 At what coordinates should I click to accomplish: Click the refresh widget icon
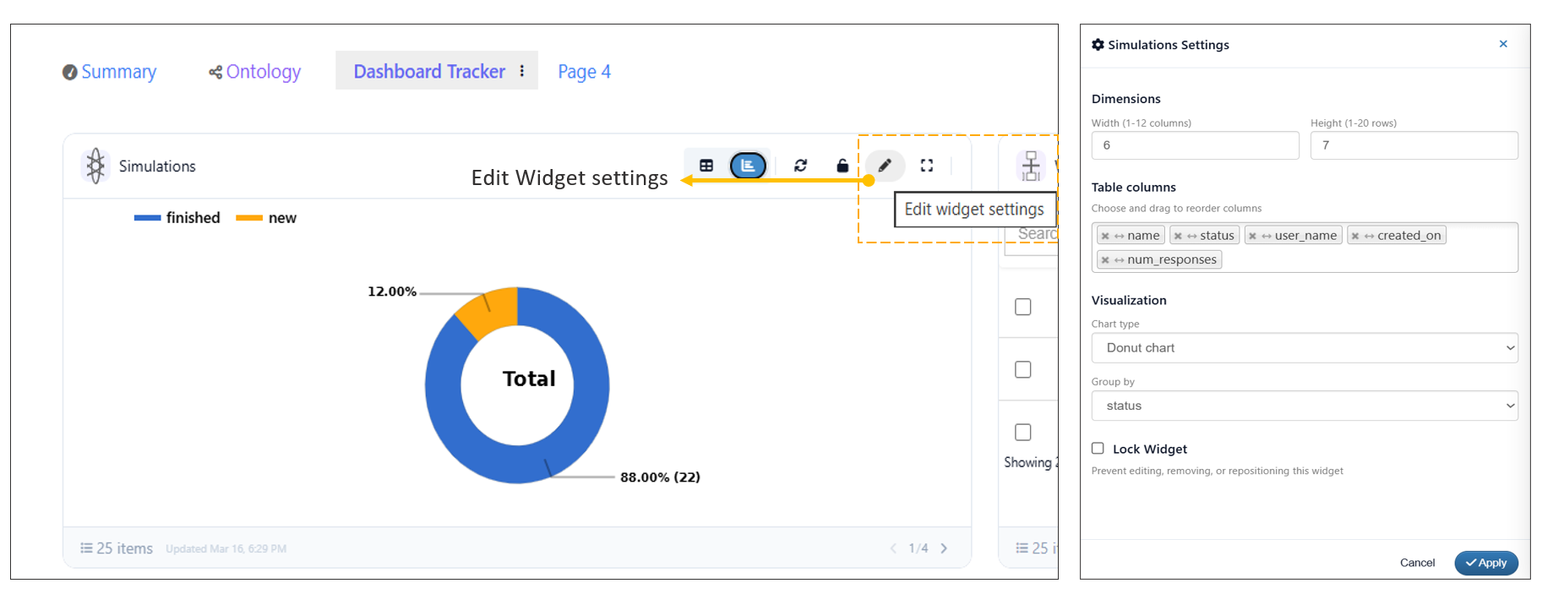(x=800, y=166)
